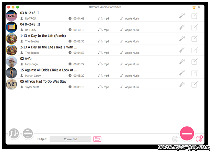Select 15 Against All Odds track row

coord(105,73)
